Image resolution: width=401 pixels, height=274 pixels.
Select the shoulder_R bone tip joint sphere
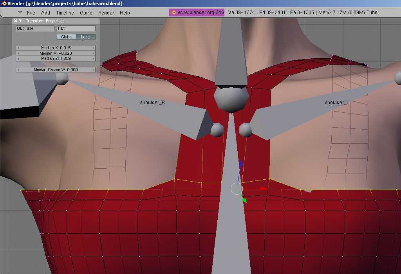pyautogui.click(x=62, y=78)
